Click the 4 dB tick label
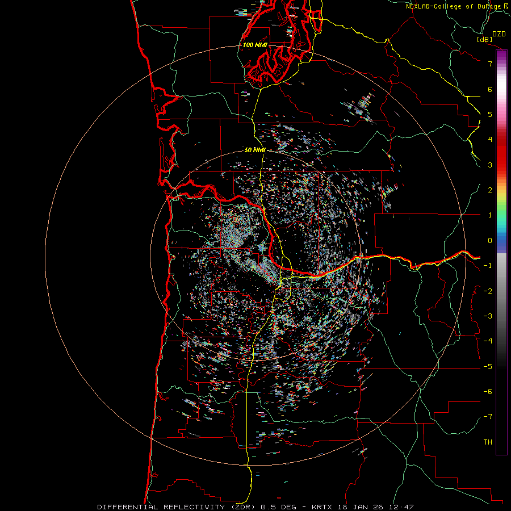The height and width of the screenshot is (511, 511). tap(490, 140)
